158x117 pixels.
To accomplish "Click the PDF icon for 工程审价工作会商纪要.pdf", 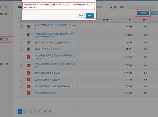I will pos(28,80).
